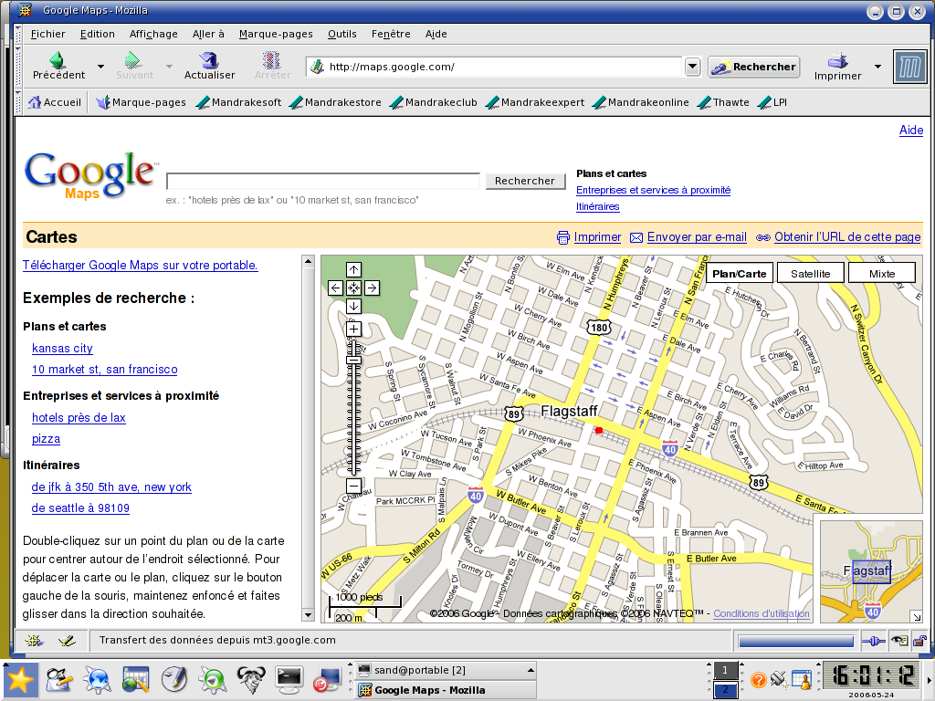Open the Marque-pages menu in menu bar

[276, 34]
